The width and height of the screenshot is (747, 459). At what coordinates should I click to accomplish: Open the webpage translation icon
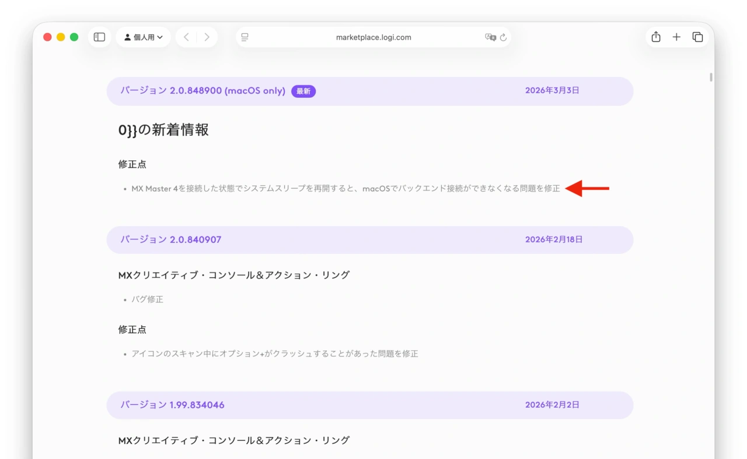pyautogui.click(x=492, y=37)
